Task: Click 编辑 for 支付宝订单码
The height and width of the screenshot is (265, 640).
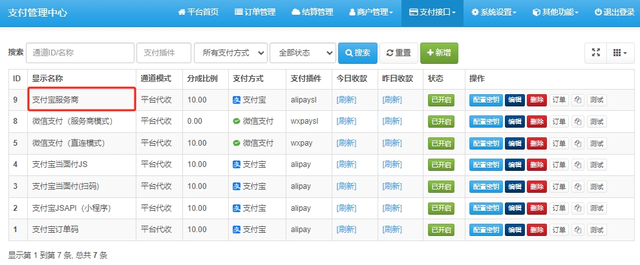Action: coord(515,230)
